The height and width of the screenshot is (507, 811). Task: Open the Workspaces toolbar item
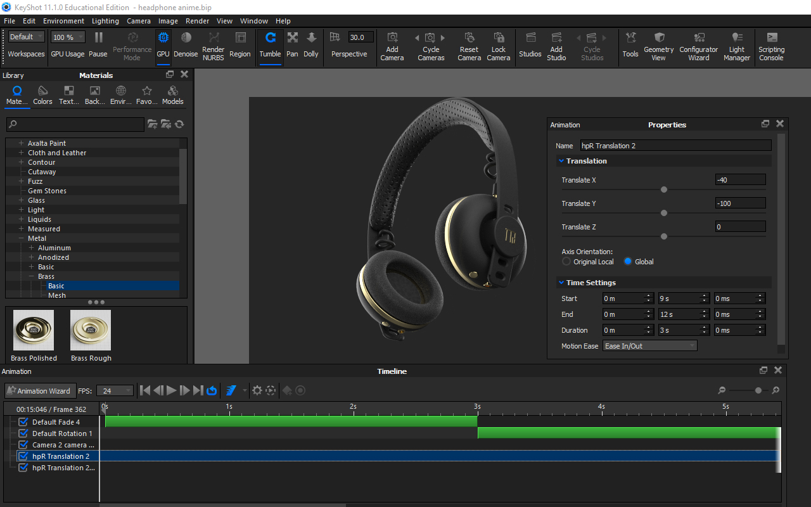click(x=26, y=54)
